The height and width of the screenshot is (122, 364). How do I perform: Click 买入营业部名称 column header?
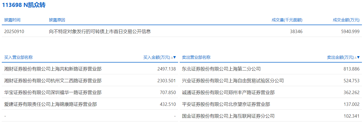pos(19,57)
